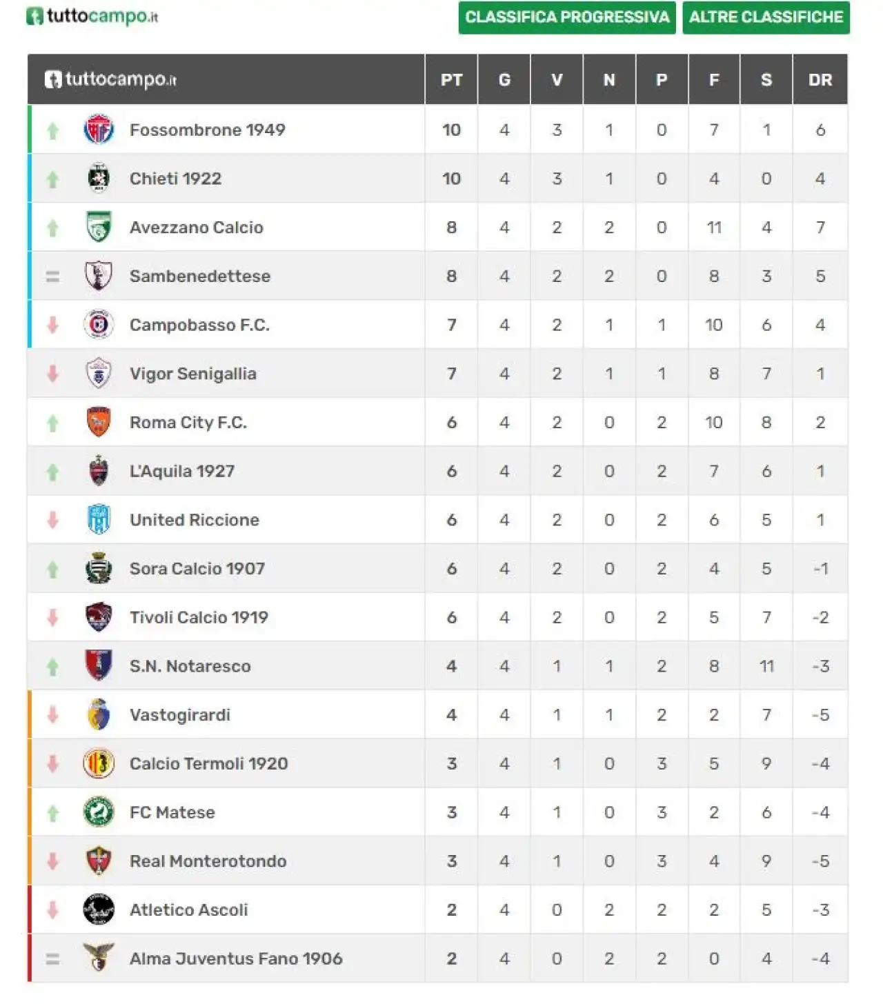The height and width of the screenshot is (1004, 883).
Task: Click the Roma City F.C. orange crest
Action: (x=99, y=422)
